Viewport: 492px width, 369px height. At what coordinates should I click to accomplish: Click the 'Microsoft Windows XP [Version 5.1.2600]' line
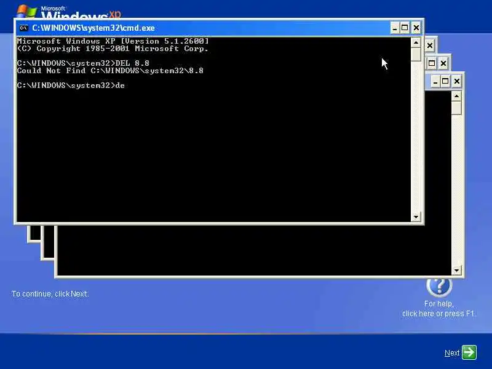click(113, 41)
